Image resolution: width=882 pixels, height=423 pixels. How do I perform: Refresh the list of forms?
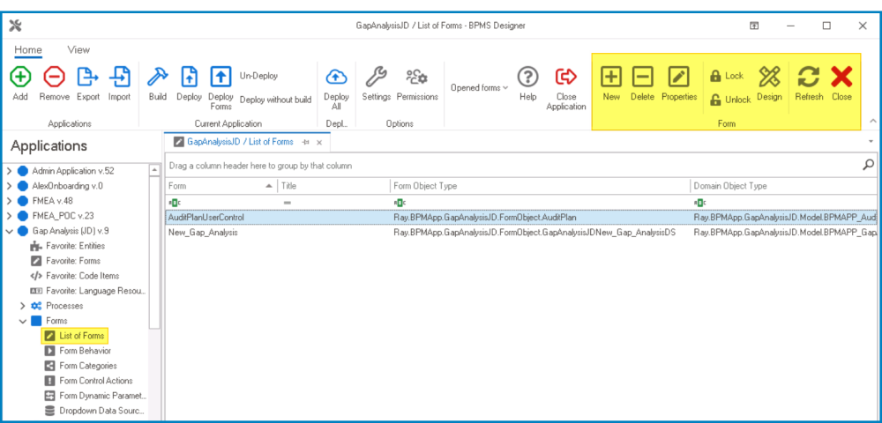tap(809, 76)
